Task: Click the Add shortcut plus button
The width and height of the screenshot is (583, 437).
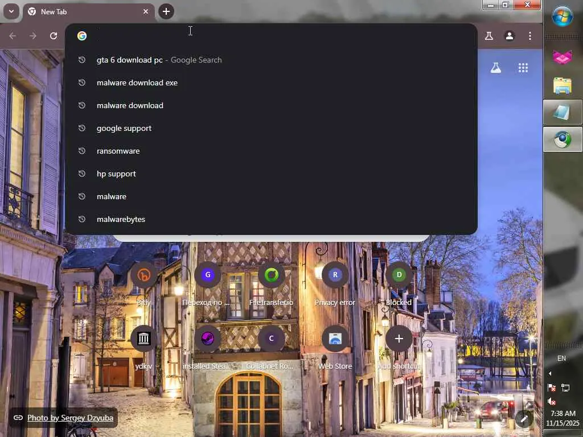Action: (399, 339)
